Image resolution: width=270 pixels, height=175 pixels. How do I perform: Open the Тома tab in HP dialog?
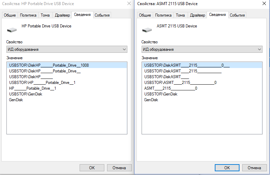pyautogui.click(x=45, y=15)
